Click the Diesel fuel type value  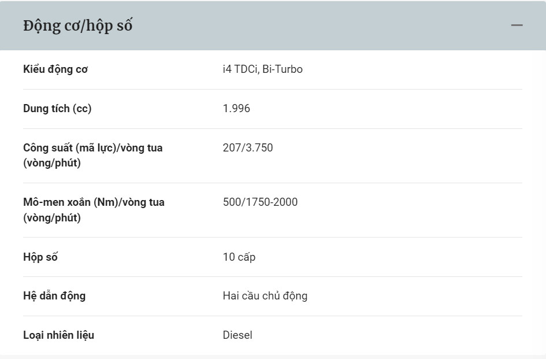(237, 335)
